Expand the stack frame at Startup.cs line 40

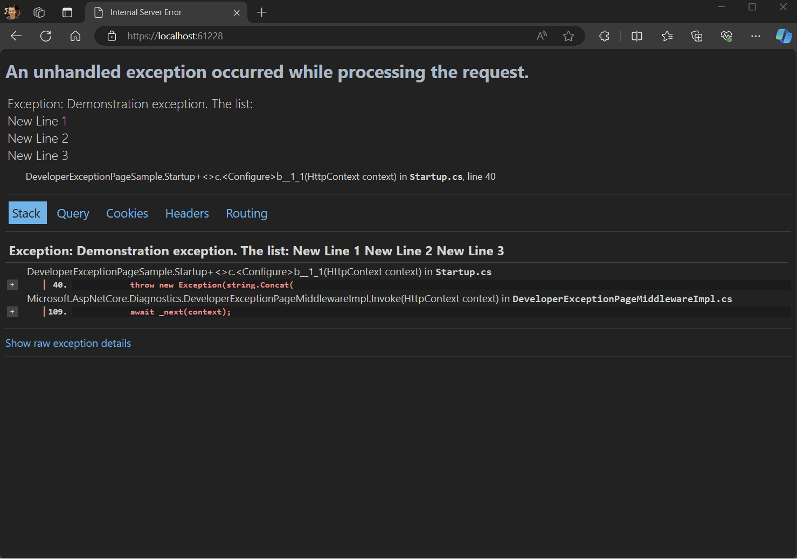click(x=12, y=284)
